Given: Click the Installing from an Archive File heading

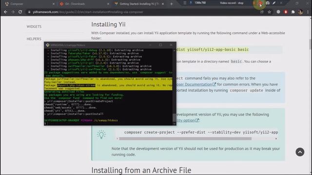Looking at the screenshot, I should click(x=141, y=170).
